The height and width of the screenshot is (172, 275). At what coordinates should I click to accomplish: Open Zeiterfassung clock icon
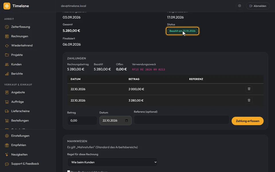(7, 27)
